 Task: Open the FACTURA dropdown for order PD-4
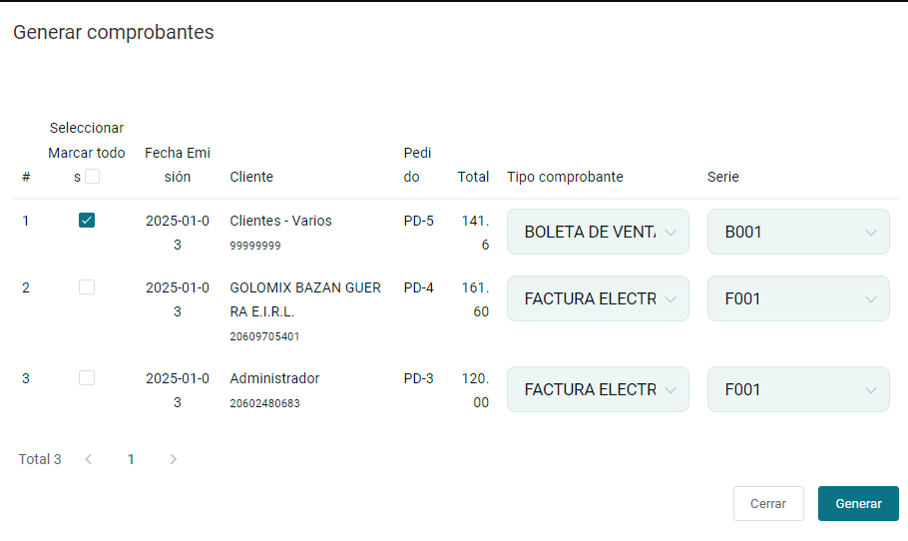click(x=598, y=298)
